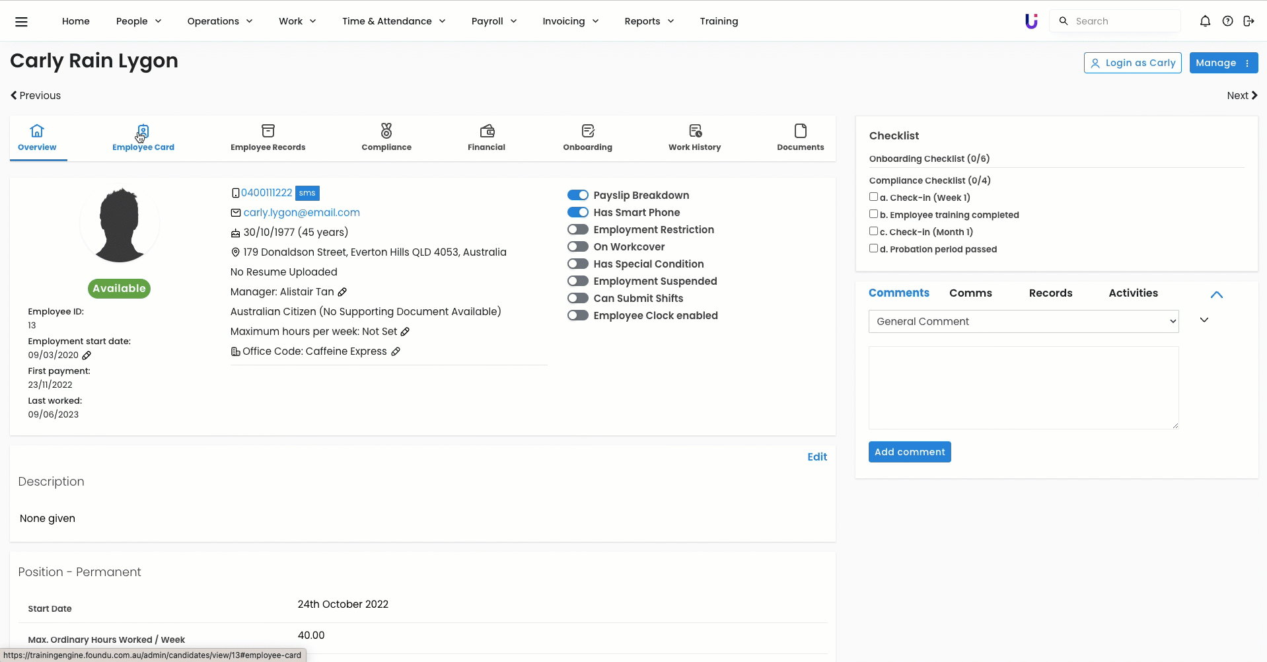Click the notifications bell icon
The image size is (1267, 662).
click(1205, 21)
